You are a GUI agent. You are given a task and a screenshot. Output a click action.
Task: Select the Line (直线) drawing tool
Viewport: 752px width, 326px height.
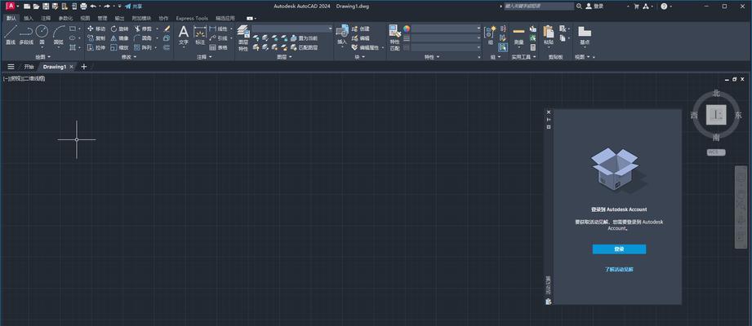(x=11, y=35)
